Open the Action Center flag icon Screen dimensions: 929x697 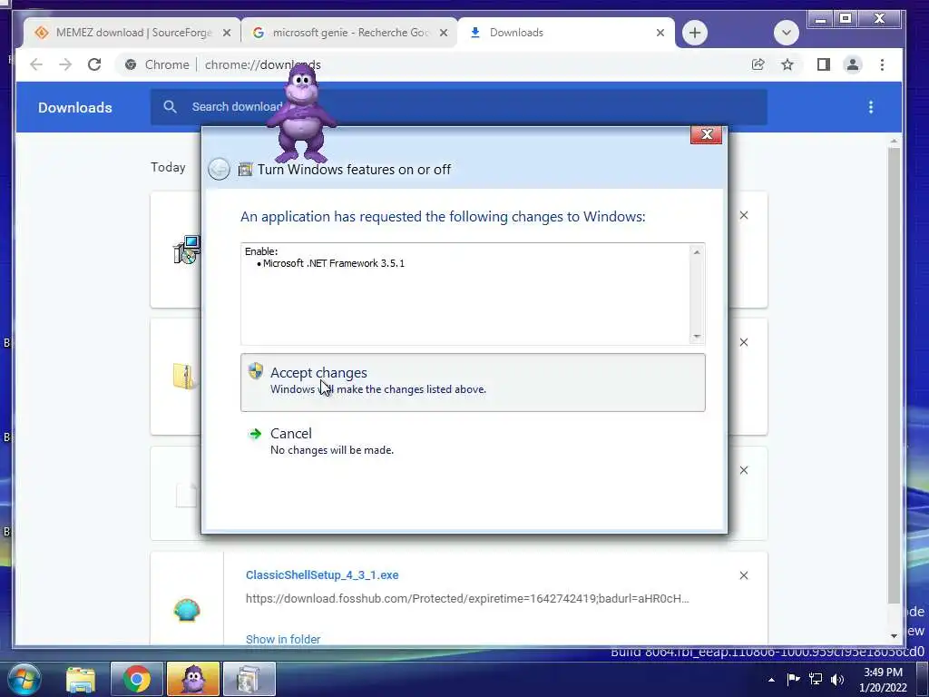coord(793,679)
